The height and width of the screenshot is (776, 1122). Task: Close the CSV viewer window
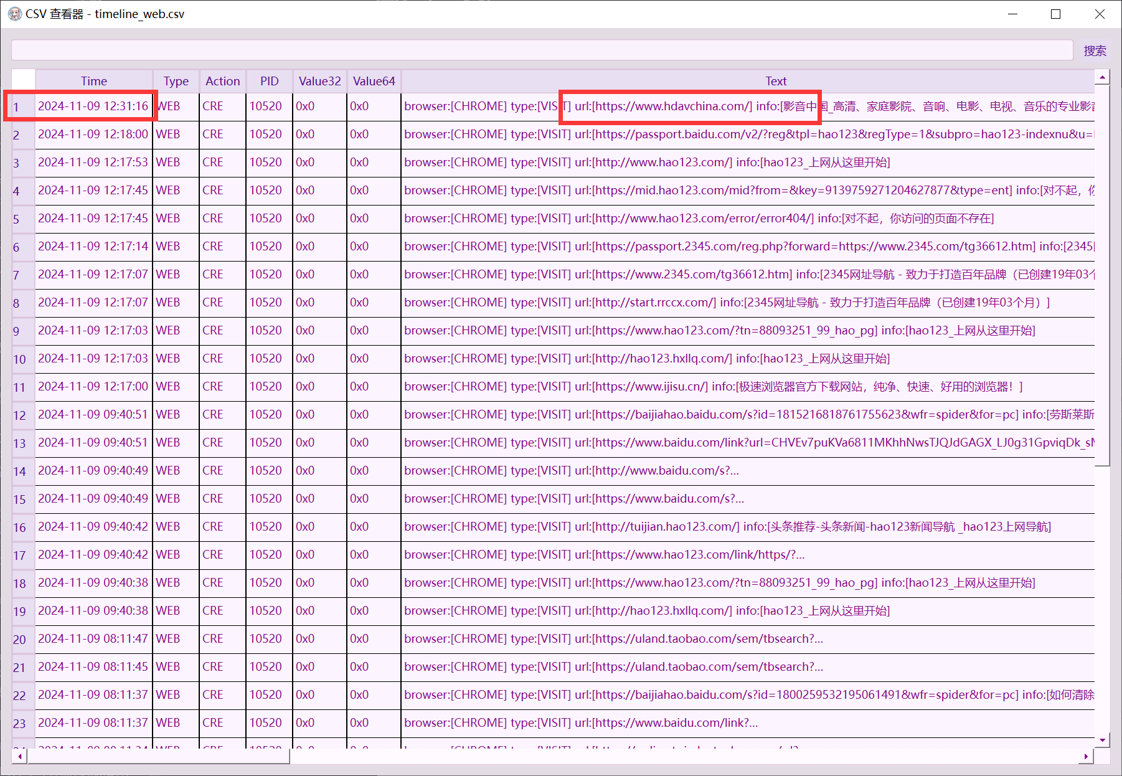[x=1100, y=14]
